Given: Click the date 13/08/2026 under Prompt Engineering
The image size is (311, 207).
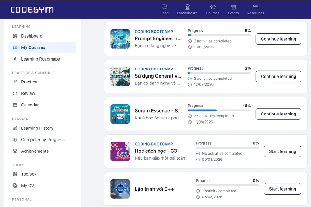Looking at the screenshot, I should pyautogui.click(x=204, y=47).
